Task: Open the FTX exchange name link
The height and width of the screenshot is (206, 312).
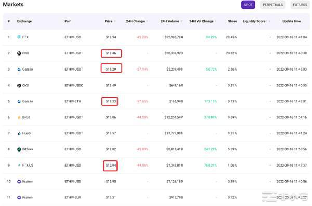Action: point(25,37)
